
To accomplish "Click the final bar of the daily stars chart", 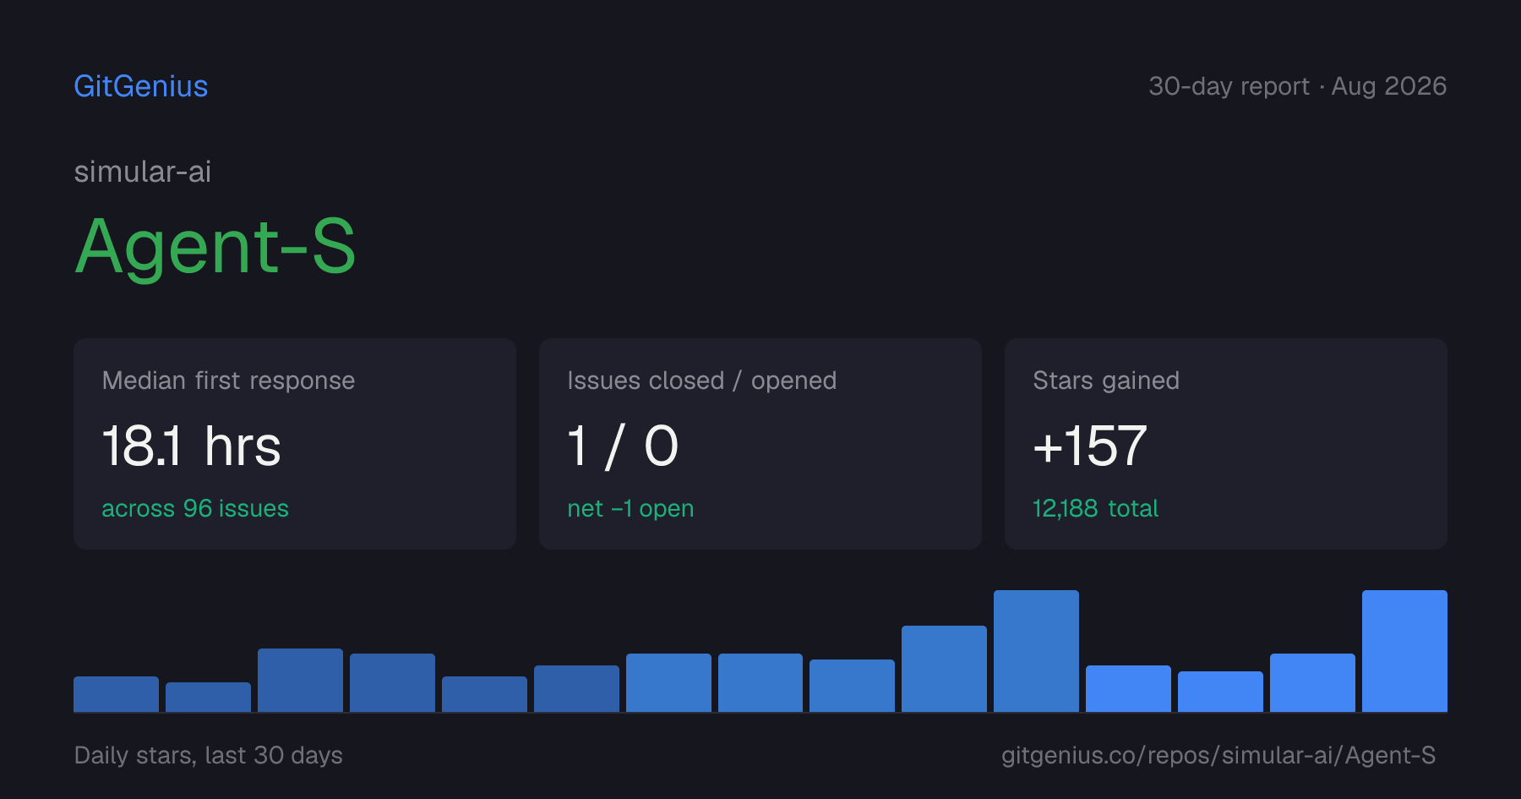I will pyautogui.click(x=1404, y=651).
